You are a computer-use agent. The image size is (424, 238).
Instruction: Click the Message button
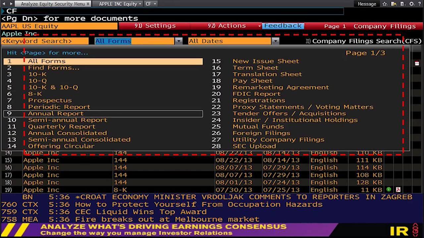coord(367,4)
